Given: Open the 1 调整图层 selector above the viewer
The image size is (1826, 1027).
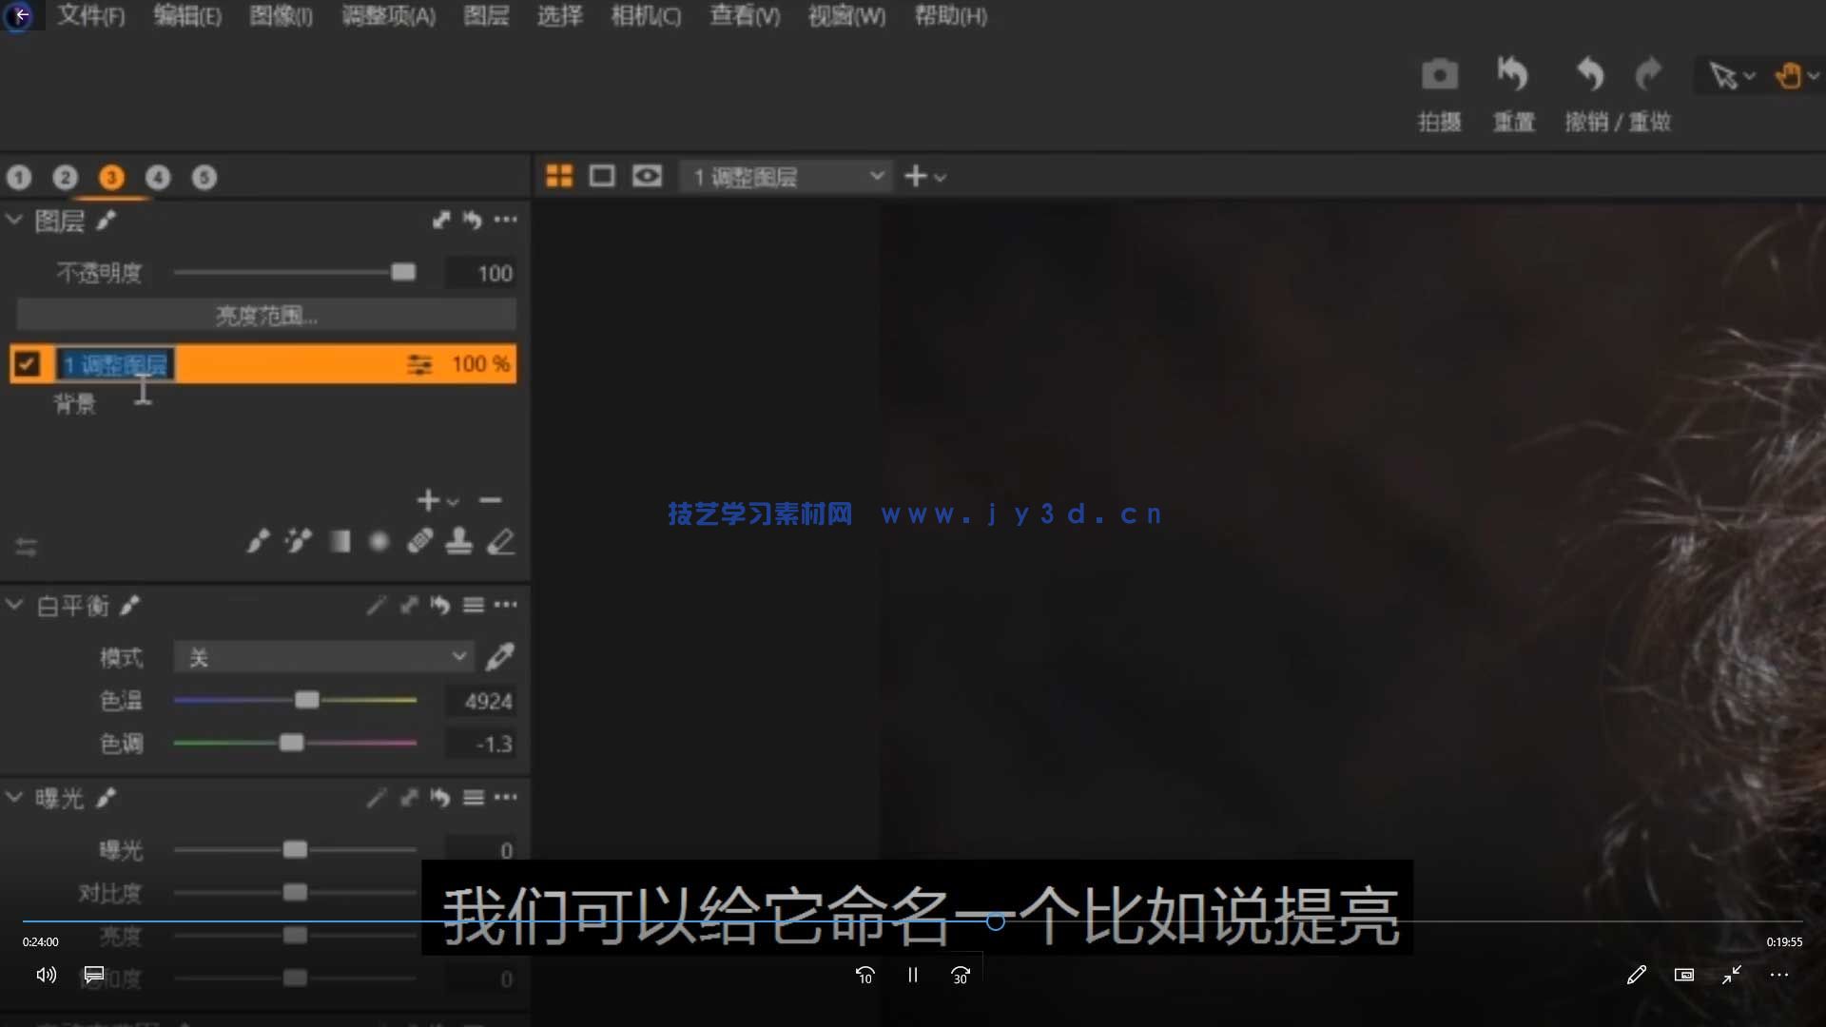Looking at the screenshot, I should coord(785,175).
